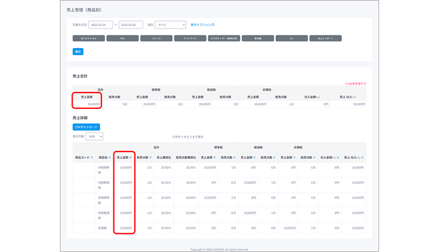The image size is (439, 252).
Task: Click sort arrow on 合計 販売点数 column
Action: [x=150, y=157]
